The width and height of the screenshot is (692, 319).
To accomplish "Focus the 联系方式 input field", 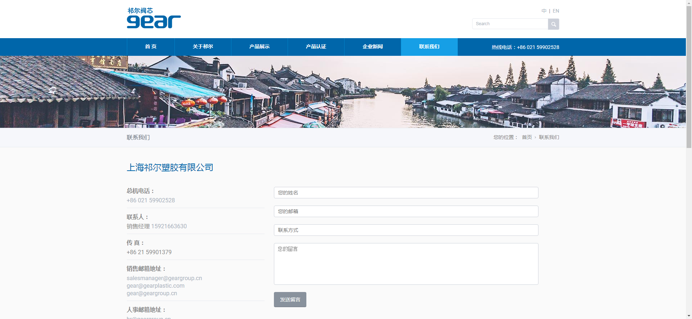I will 406,230.
